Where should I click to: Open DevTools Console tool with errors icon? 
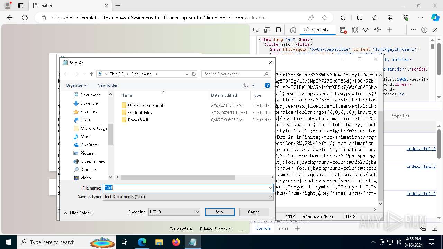pyautogui.click(x=343, y=30)
